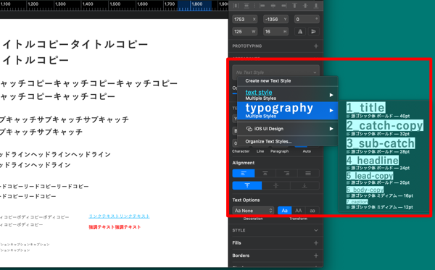Image resolution: width=435 pixels, height=270 pixels.
Task: Select the ヘッドライン text layer on canvas
Action: tap(55, 160)
